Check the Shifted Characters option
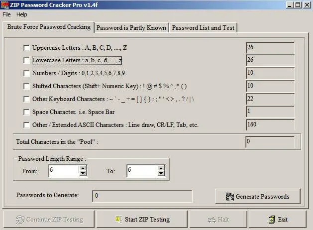This screenshot has height=230, width=313. 26,86
